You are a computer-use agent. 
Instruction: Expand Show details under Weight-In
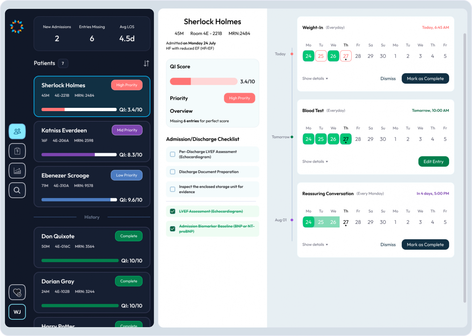pos(315,79)
